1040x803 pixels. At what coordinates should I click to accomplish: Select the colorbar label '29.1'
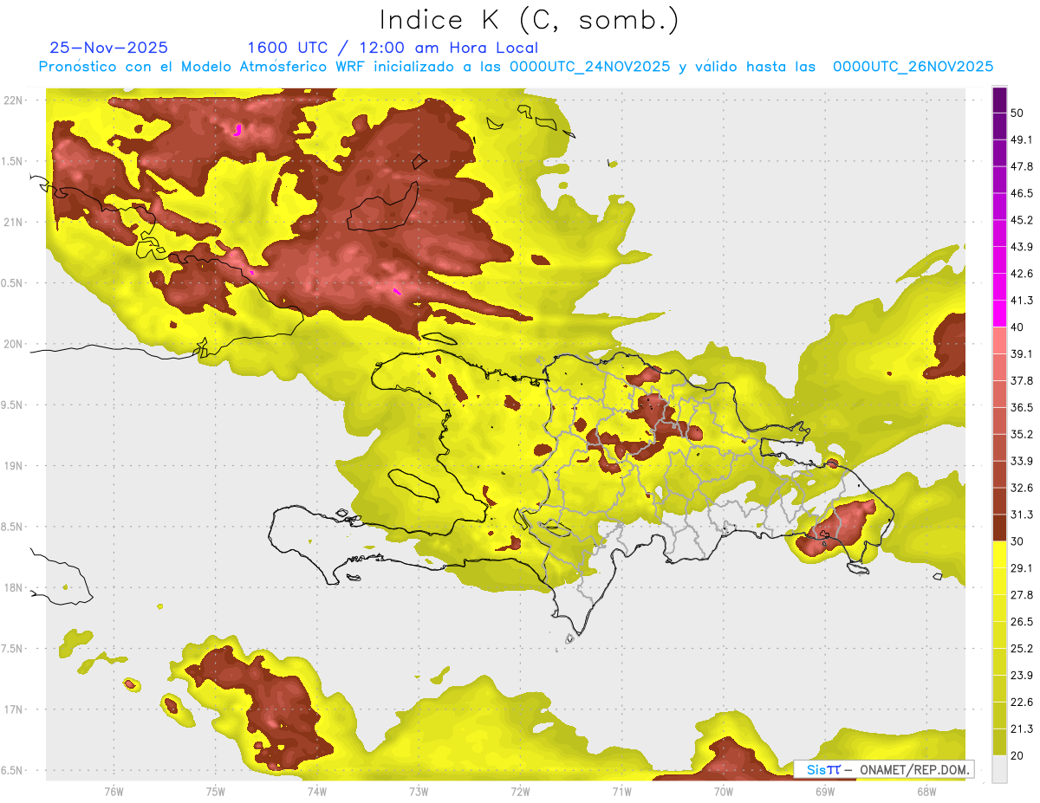(1022, 568)
